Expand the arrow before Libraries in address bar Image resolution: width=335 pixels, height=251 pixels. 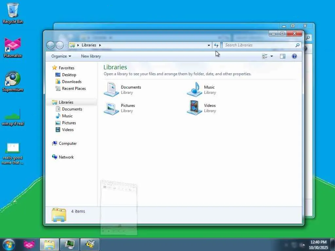click(x=78, y=45)
